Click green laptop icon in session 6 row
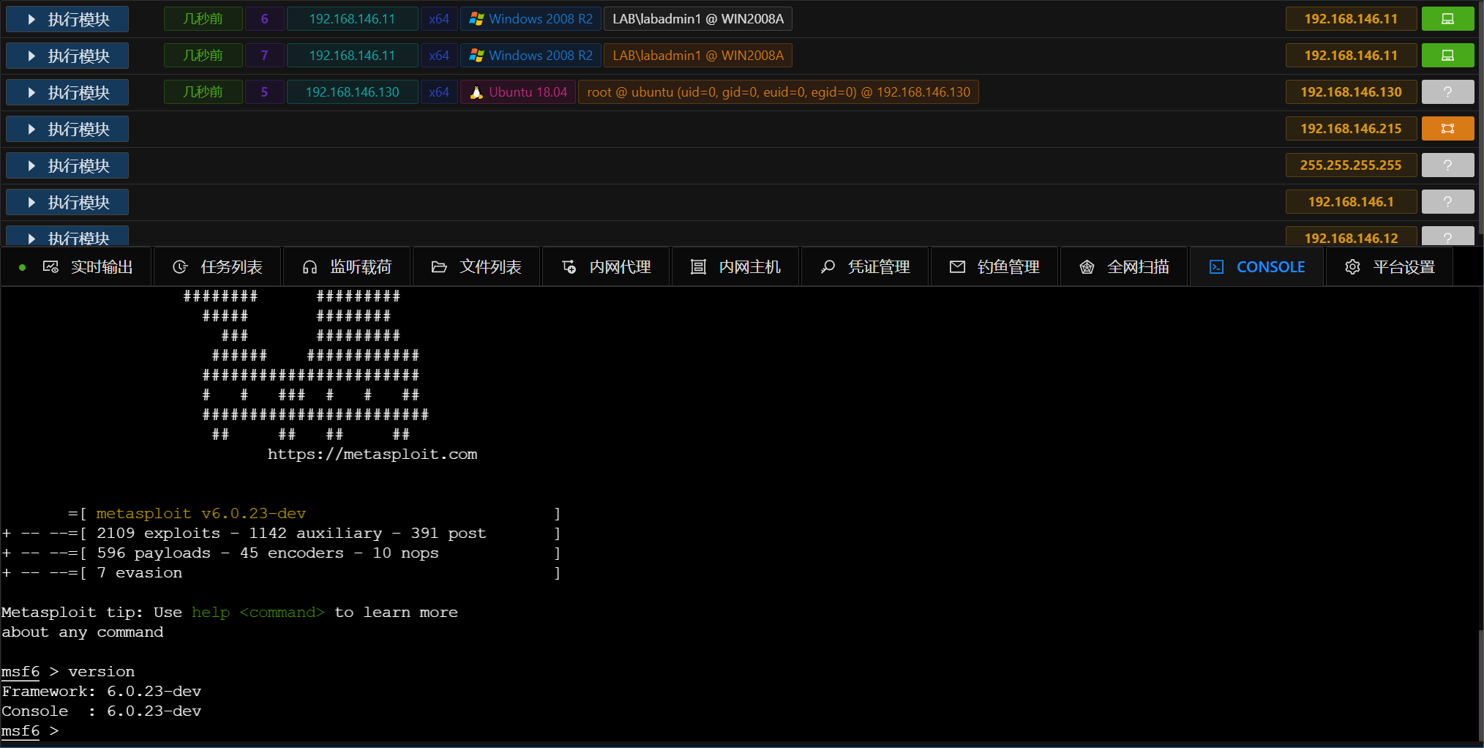Image resolution: width=1484 pixels, height=748 pixels. [1447, 19]
